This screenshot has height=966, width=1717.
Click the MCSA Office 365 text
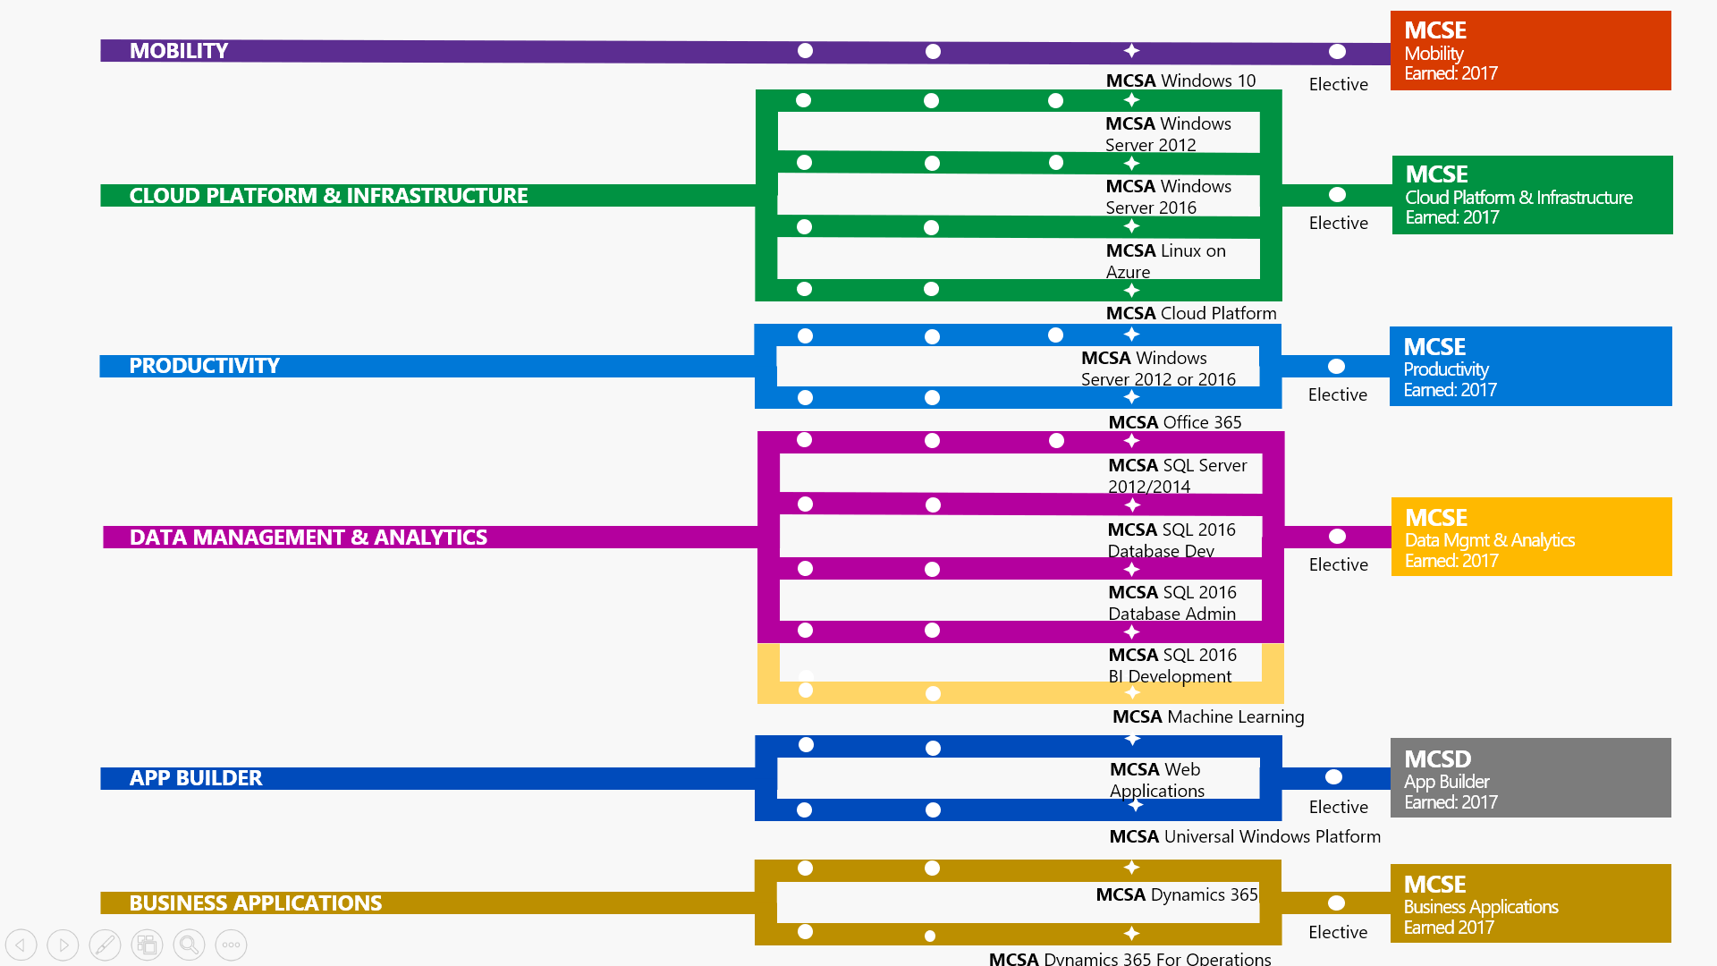(x=1174, y=422)
